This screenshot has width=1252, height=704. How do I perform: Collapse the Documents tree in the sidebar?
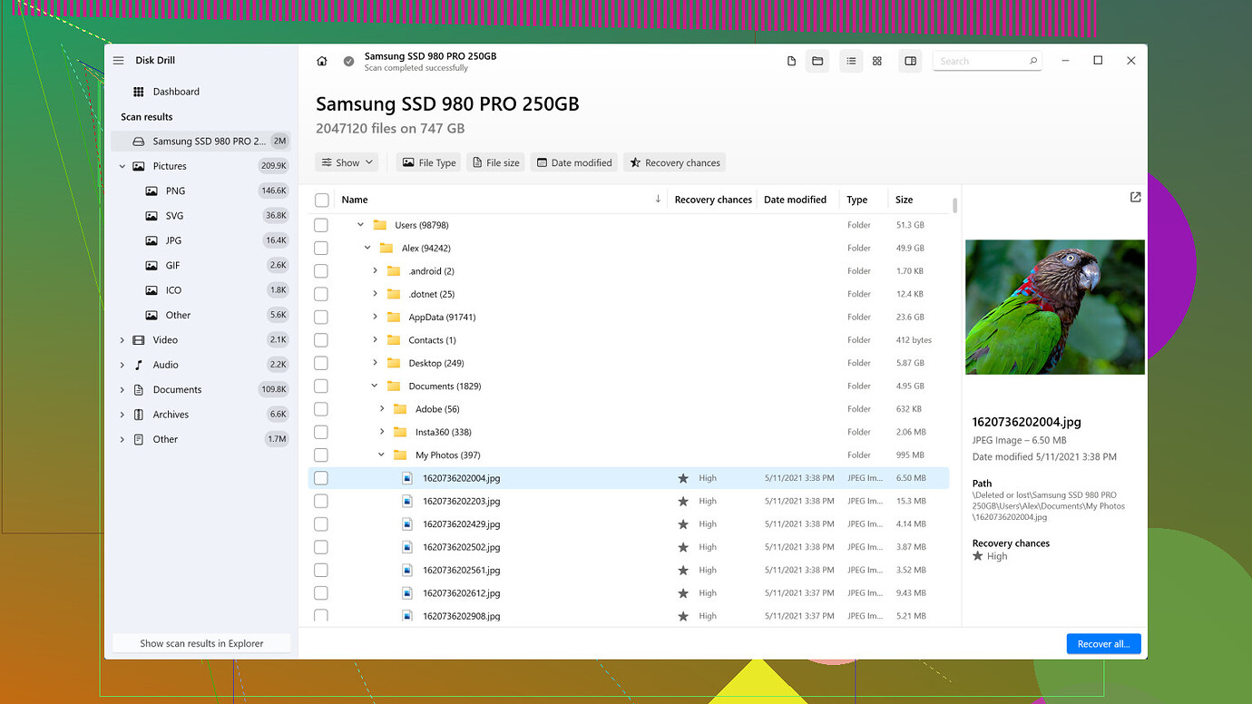coord(122,389)
